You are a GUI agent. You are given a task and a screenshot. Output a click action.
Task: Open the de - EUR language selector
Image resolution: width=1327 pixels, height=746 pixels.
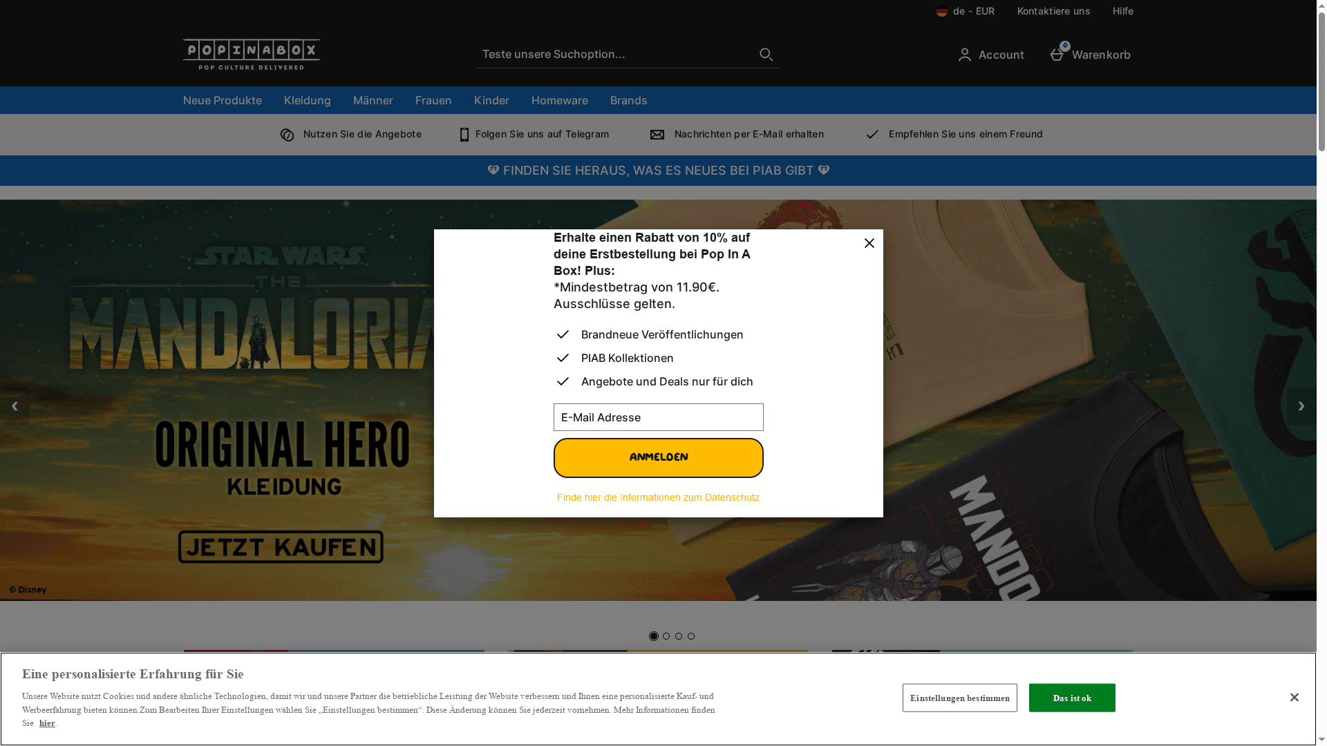click(973, 11)
